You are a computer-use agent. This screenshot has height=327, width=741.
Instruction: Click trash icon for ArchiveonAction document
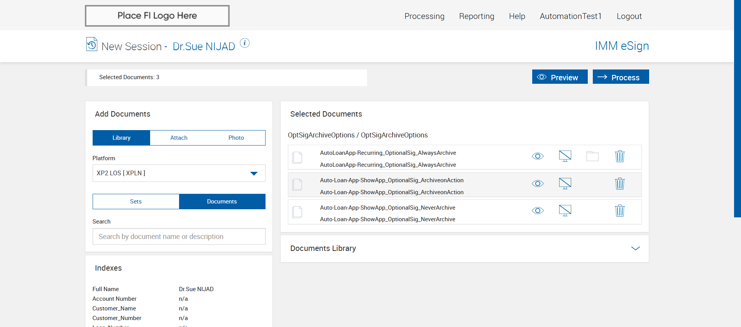click(x=619, y=184)
